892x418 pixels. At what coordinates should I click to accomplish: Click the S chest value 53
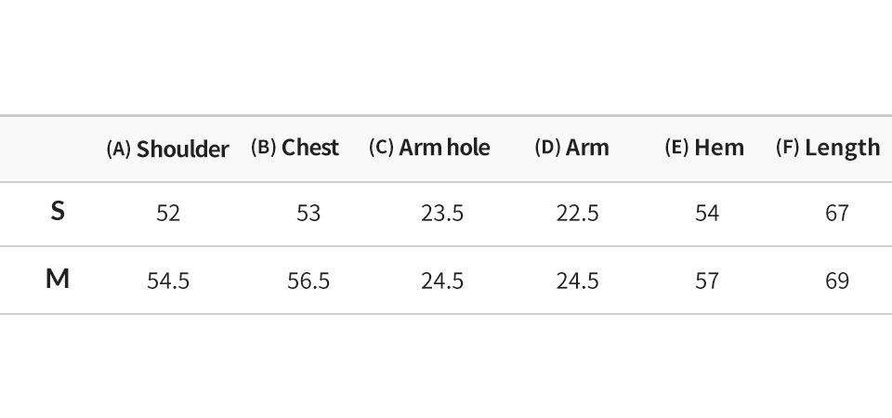(x=308, y=214)
